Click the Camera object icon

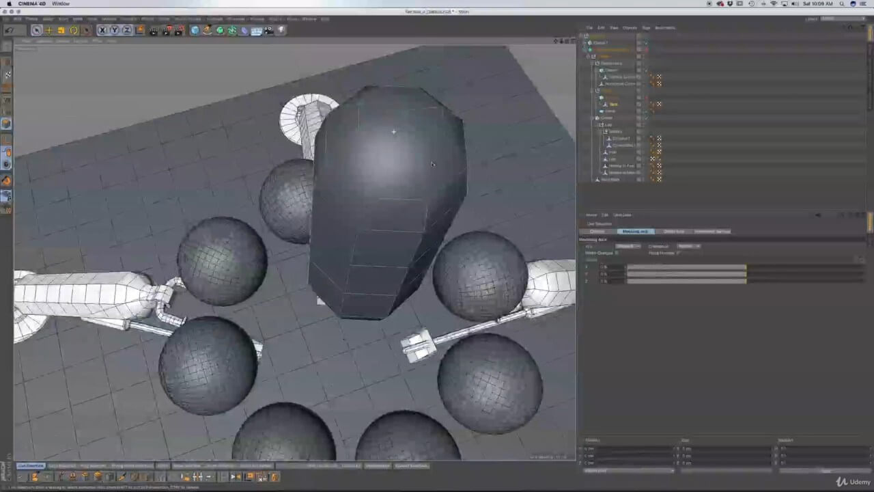click(269, 30)
